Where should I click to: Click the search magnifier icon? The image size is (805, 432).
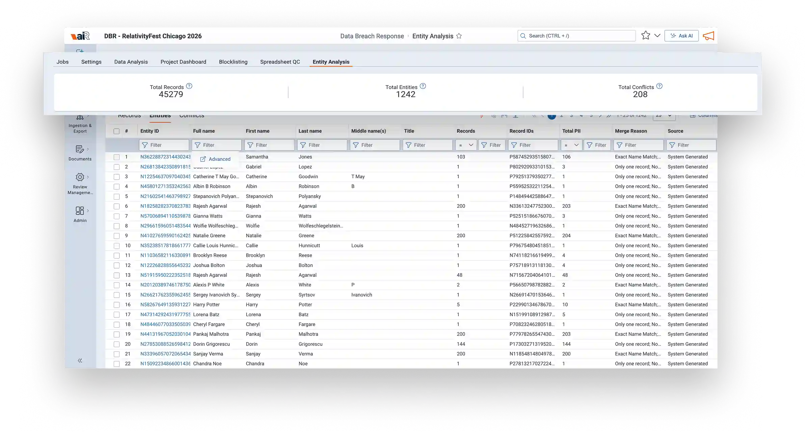[x=523, y=36]
